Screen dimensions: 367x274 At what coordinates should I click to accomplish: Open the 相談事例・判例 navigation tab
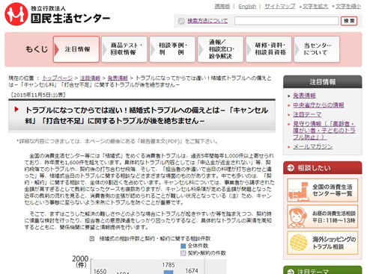pyautogui.click(x=172, y=49)
